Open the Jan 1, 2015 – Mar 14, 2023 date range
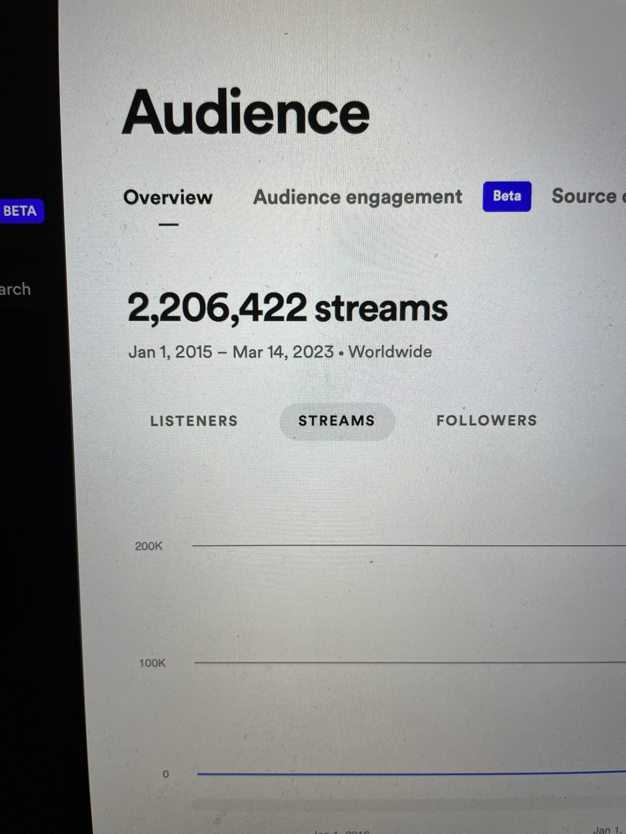The image size is (626, 834). pos(231,352)
